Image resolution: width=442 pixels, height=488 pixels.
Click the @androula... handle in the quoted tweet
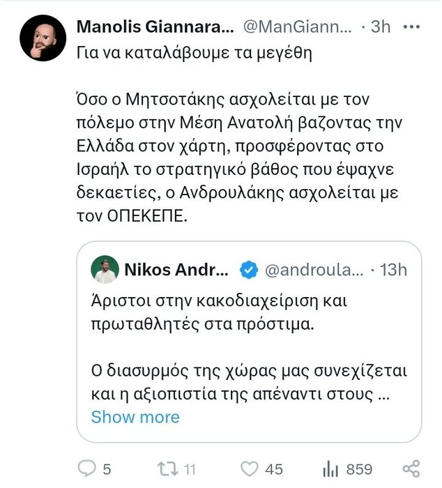click(x=312, y=270)
